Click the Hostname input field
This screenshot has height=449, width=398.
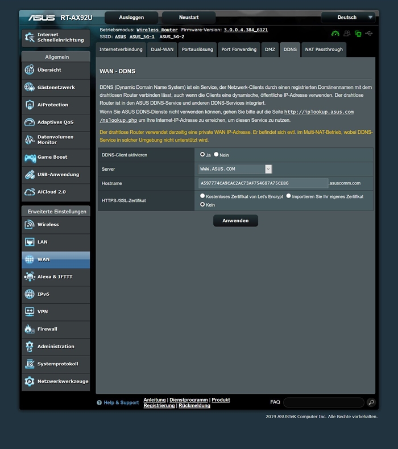click(263, 183)
